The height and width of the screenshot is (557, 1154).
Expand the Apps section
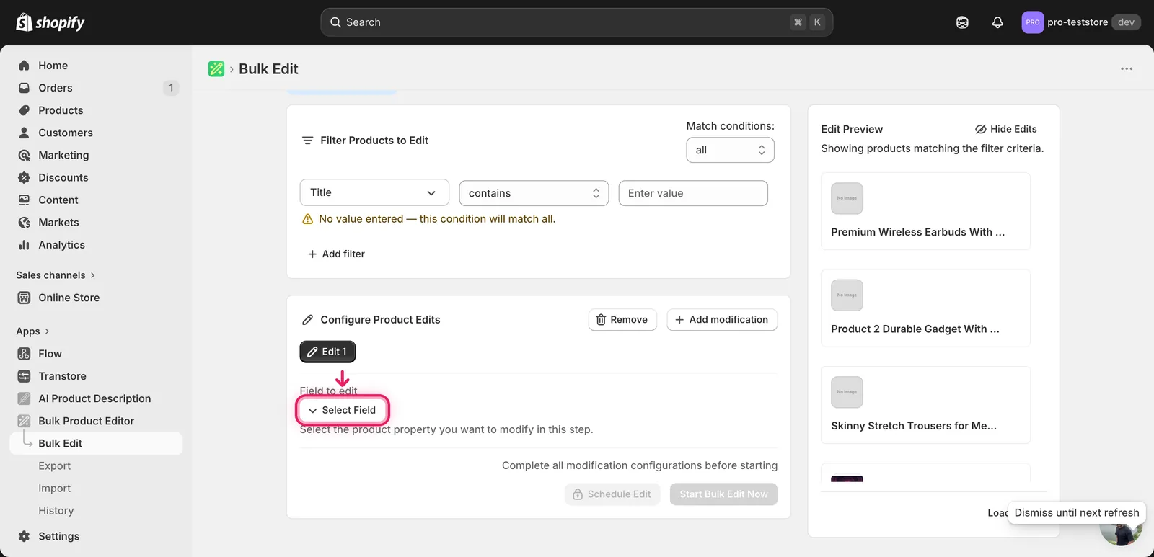[33, 331]
